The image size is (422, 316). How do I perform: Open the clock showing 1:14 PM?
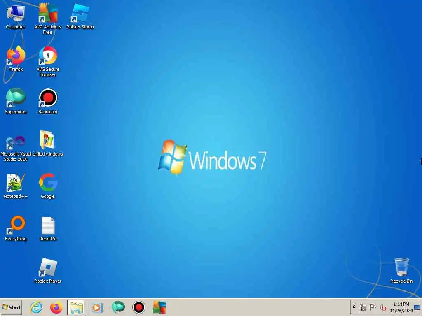pyautogui.click(x=401, y=307)
